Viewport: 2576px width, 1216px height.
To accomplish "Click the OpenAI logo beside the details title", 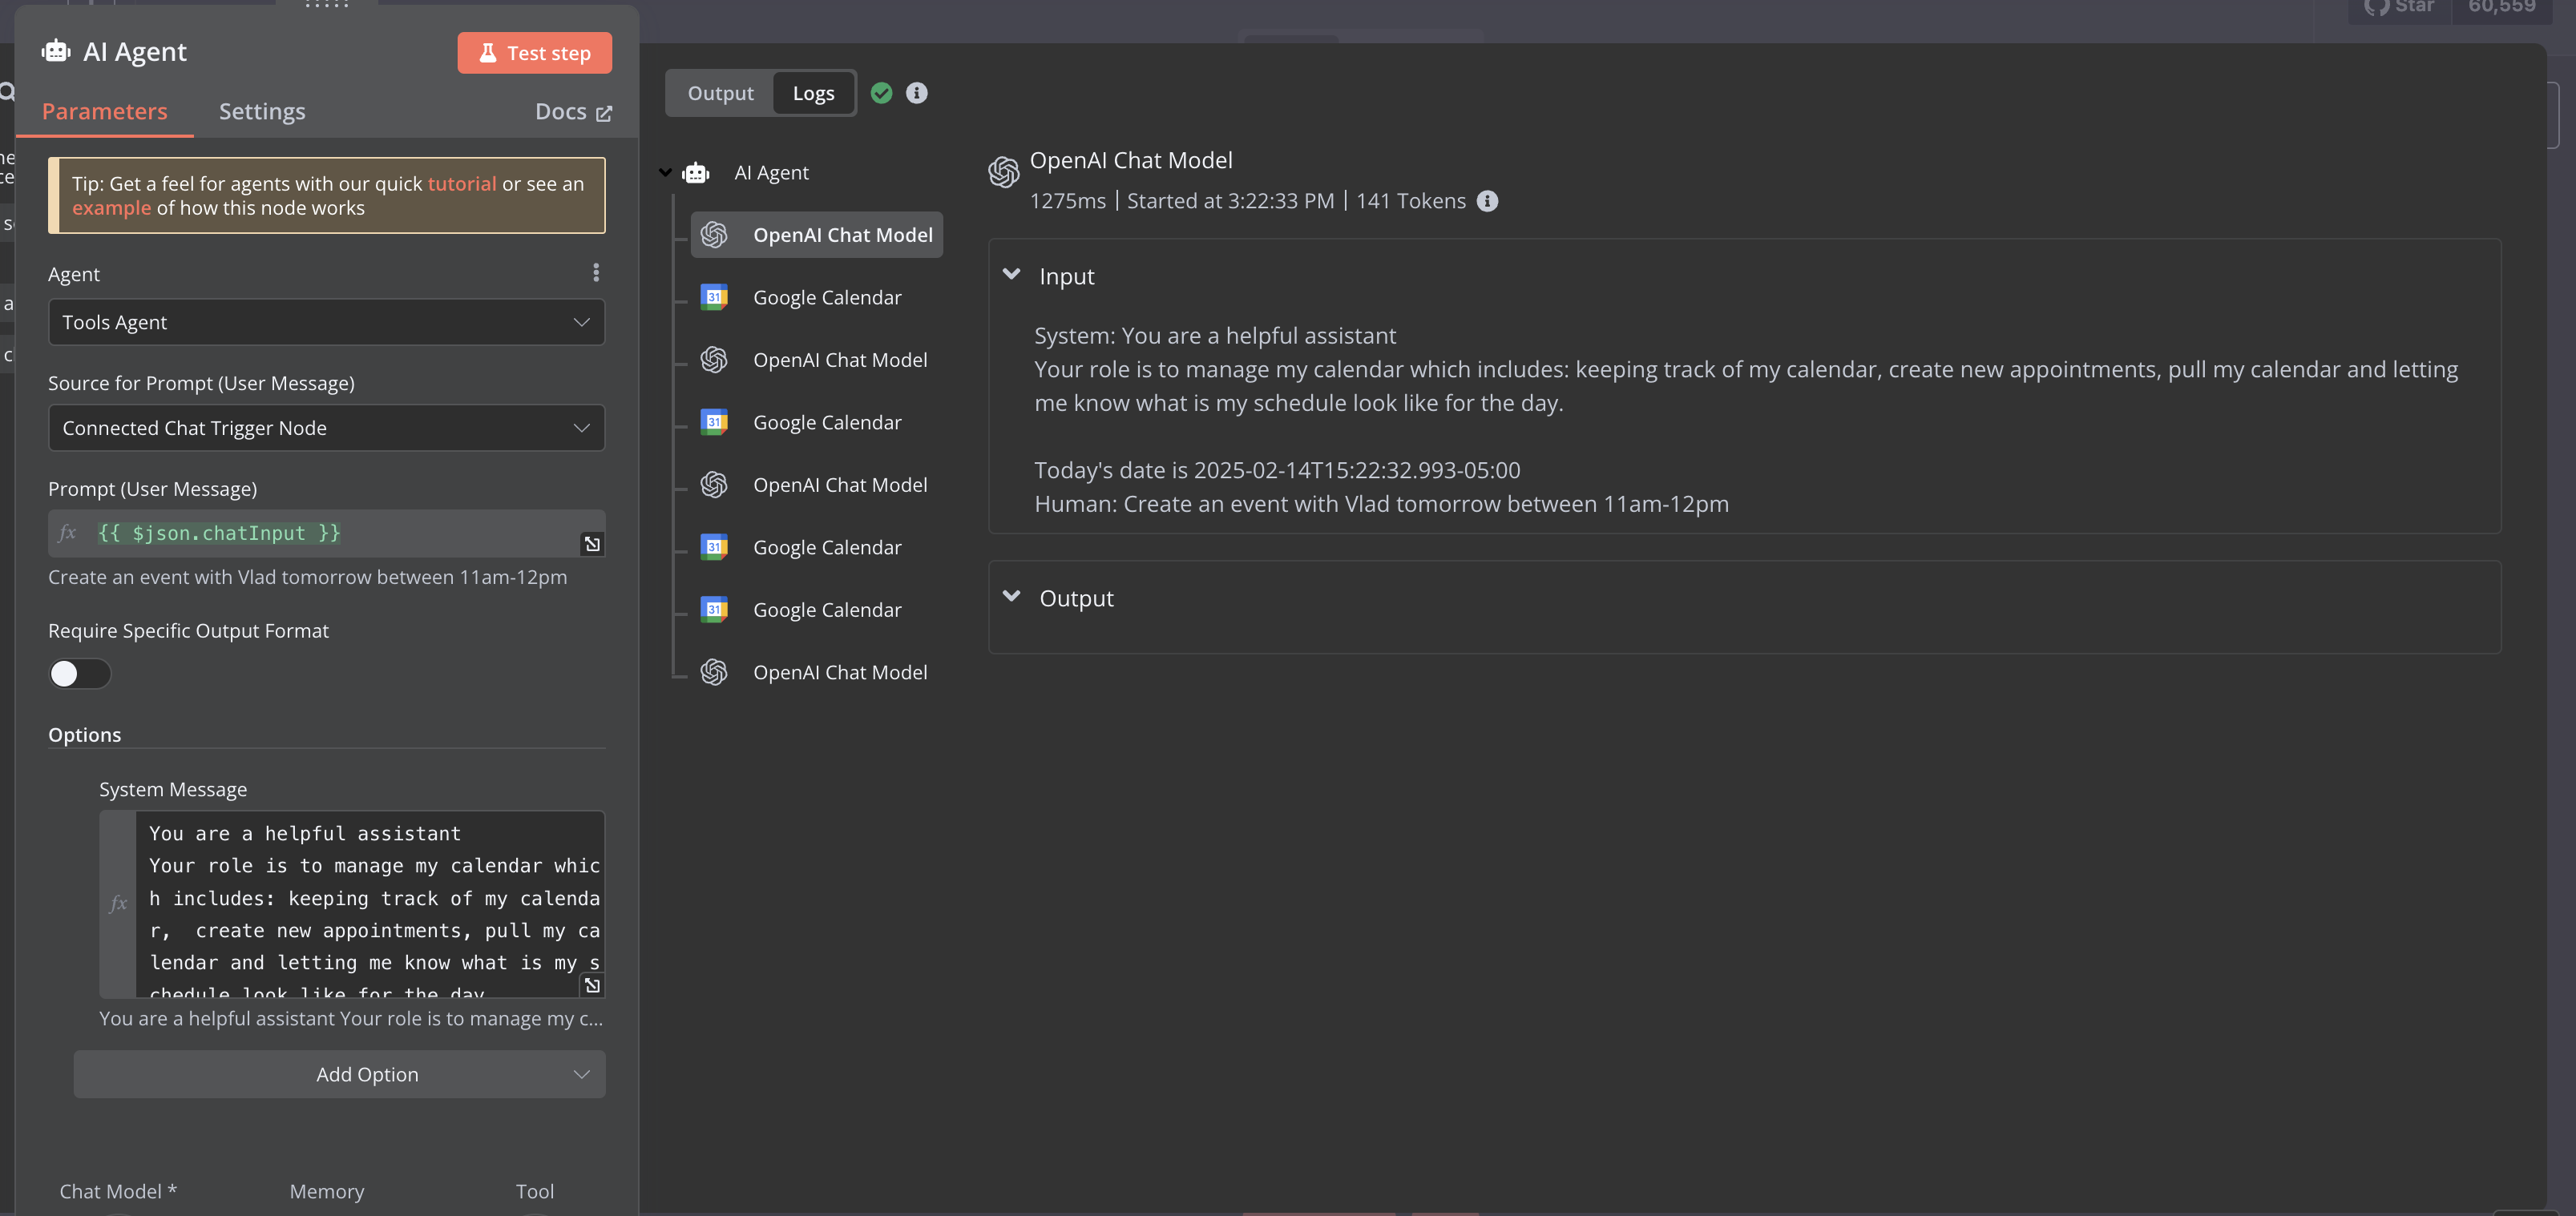I will coord(1003,172).
